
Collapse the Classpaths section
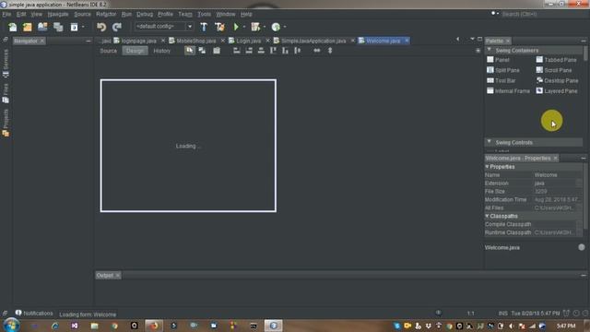[x=487, y=216]
